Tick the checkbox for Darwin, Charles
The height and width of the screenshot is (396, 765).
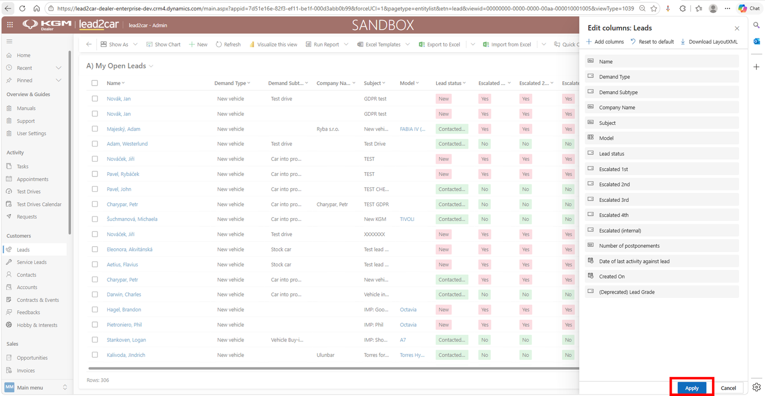(95, 295)
